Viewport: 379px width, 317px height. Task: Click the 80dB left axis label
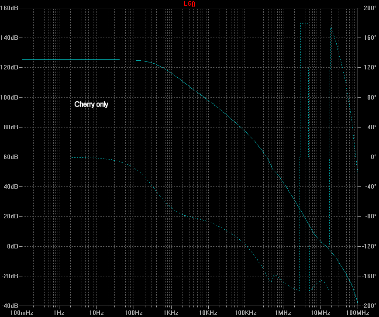[10, 127]
